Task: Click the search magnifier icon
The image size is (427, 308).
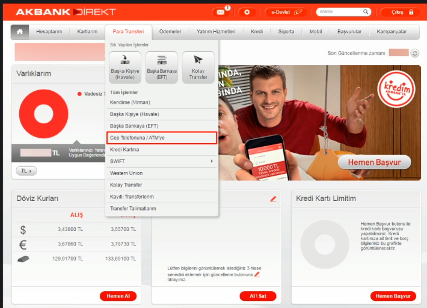Action: [366, 11]
